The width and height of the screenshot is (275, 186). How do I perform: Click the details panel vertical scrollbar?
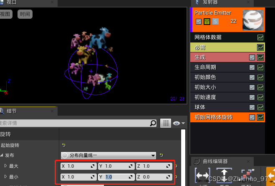click(183, 157)
